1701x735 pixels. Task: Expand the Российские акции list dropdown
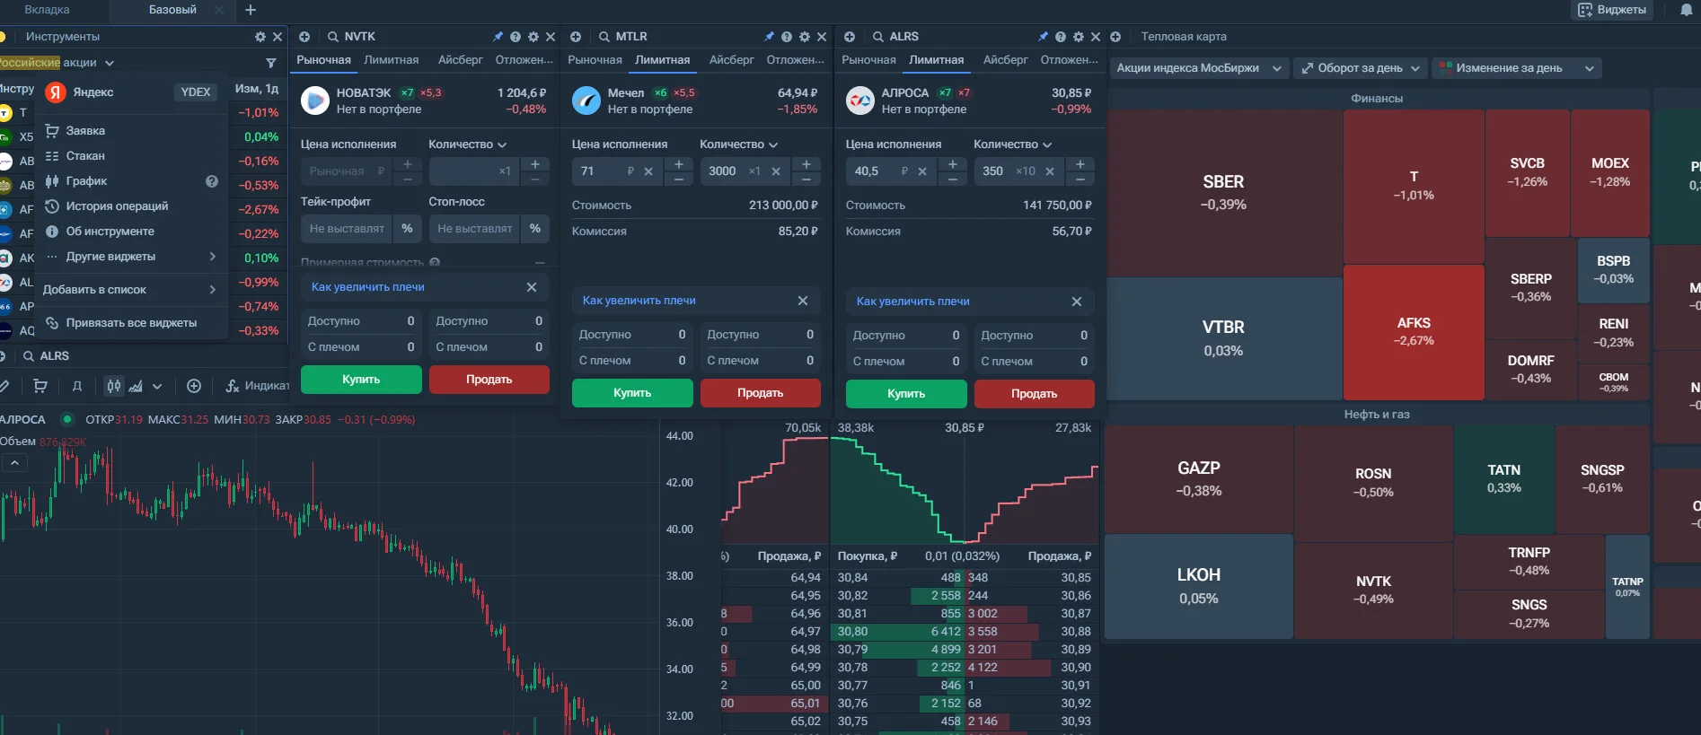pyautogui.click(x=110, y=63)
